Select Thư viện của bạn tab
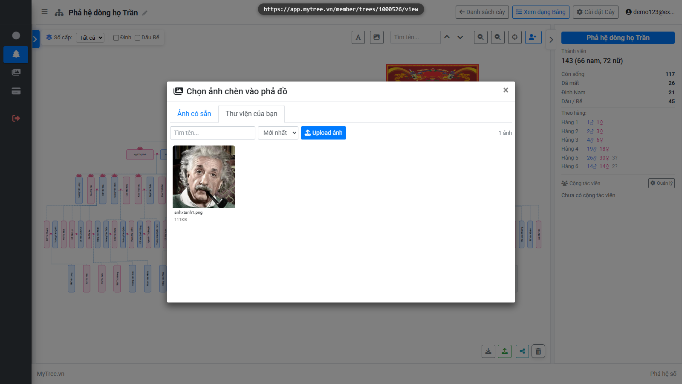This screenshot has height=384, width=682. click(x=251, y=113)
